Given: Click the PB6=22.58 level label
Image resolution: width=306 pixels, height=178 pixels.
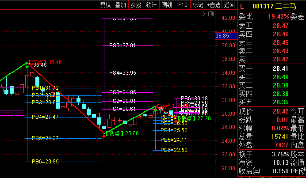Looking at the screenshot, I should coord(174,150).
